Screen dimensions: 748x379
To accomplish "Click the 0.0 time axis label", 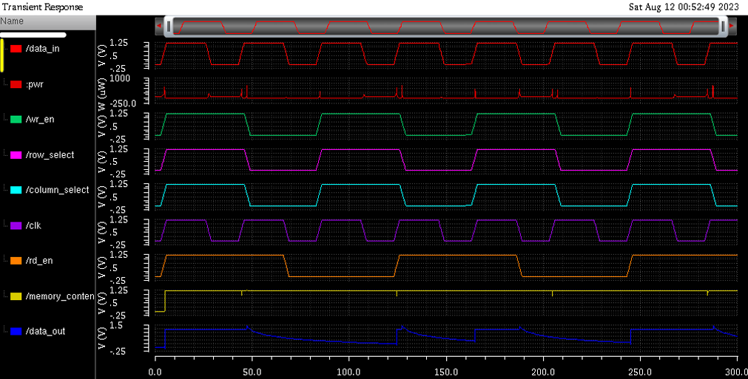I will point(155,372).
